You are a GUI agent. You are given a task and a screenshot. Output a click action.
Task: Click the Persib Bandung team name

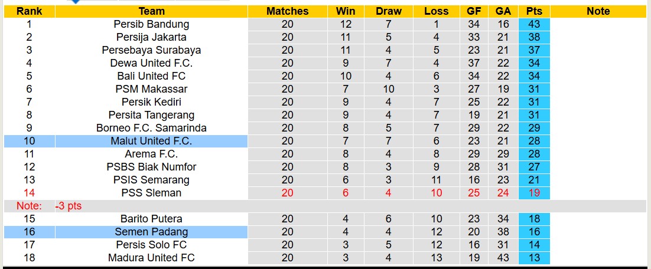tap(151, 24)
